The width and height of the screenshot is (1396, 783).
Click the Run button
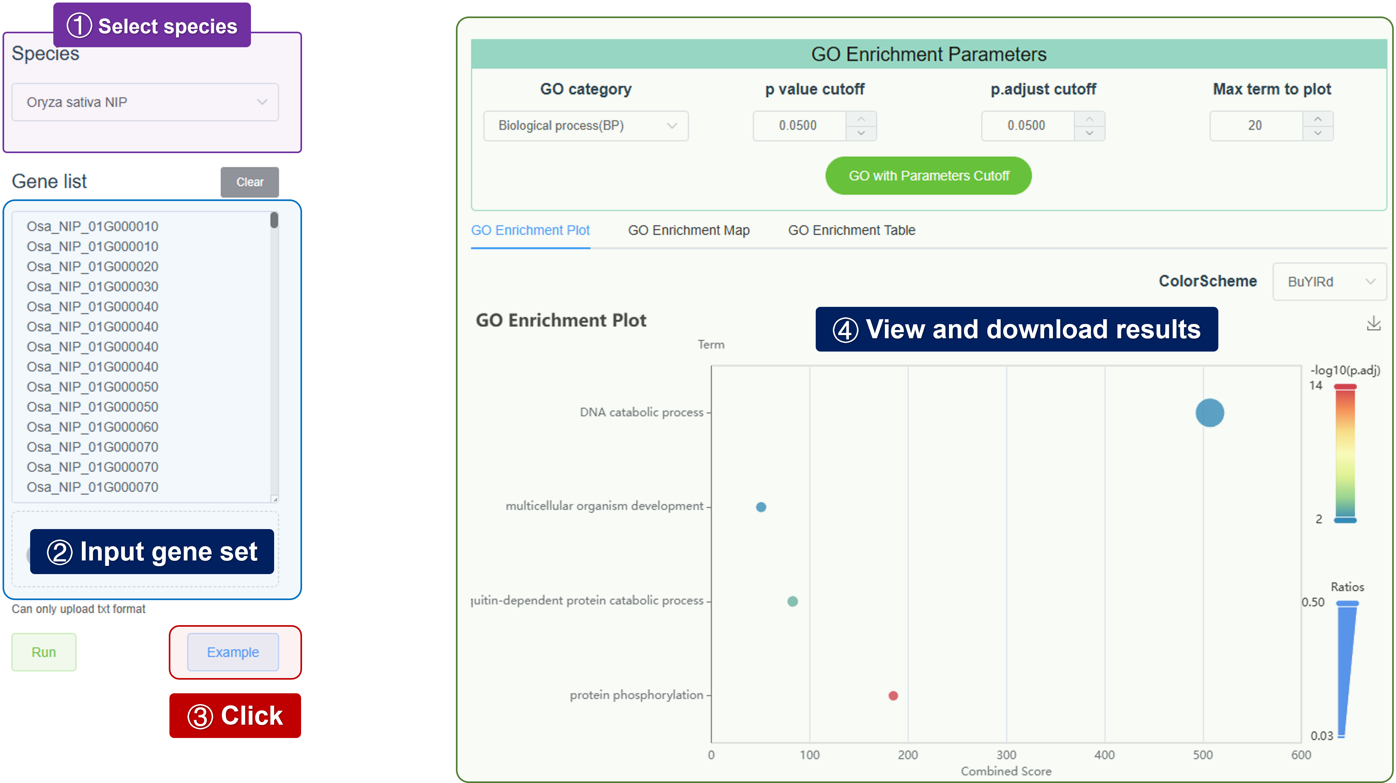pos(43,652)
